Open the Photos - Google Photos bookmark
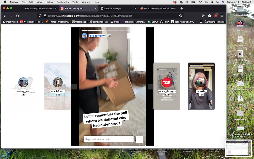This screenshot has height=159, width=254. (x=57, y=22)
